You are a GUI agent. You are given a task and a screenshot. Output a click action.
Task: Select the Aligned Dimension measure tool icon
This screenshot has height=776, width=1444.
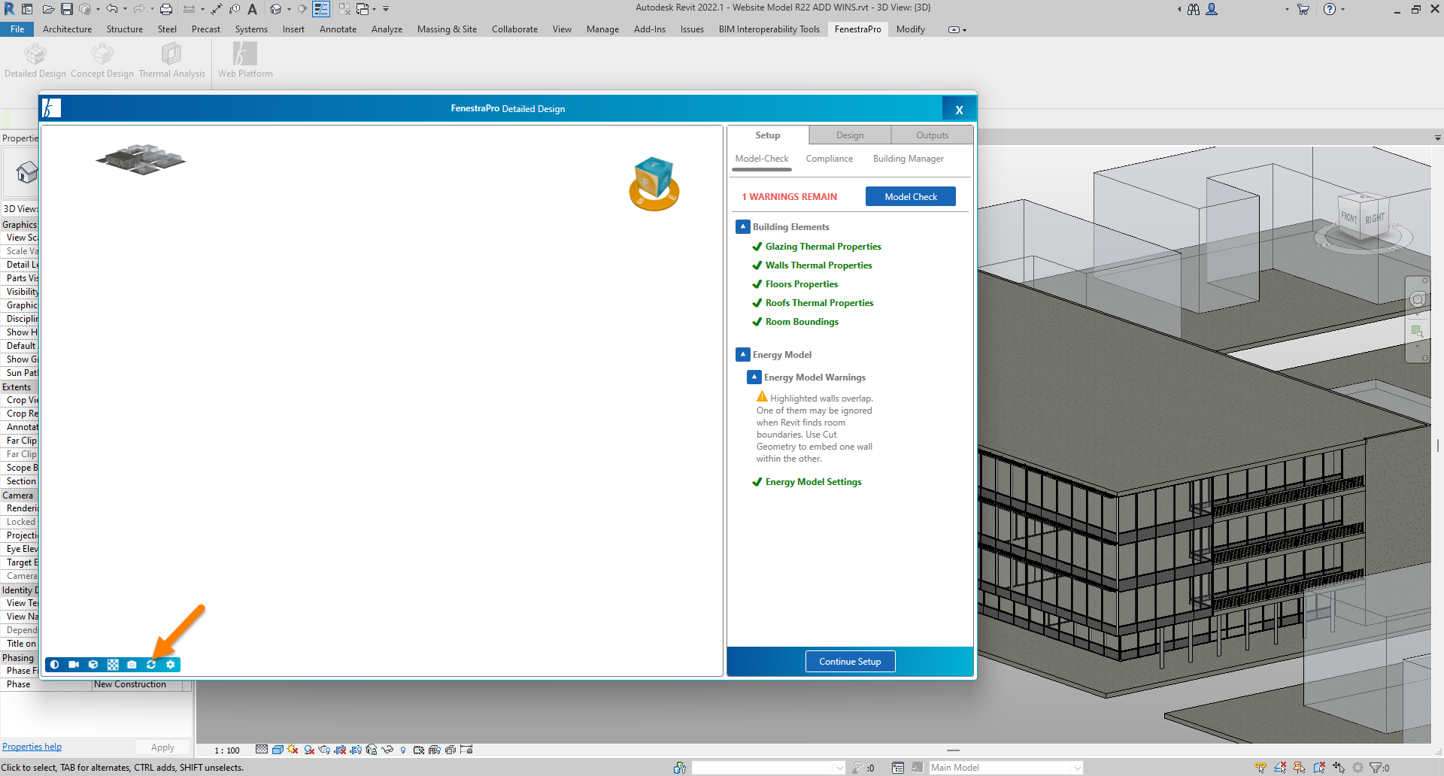pyautogui.click(x=217, y=9)
